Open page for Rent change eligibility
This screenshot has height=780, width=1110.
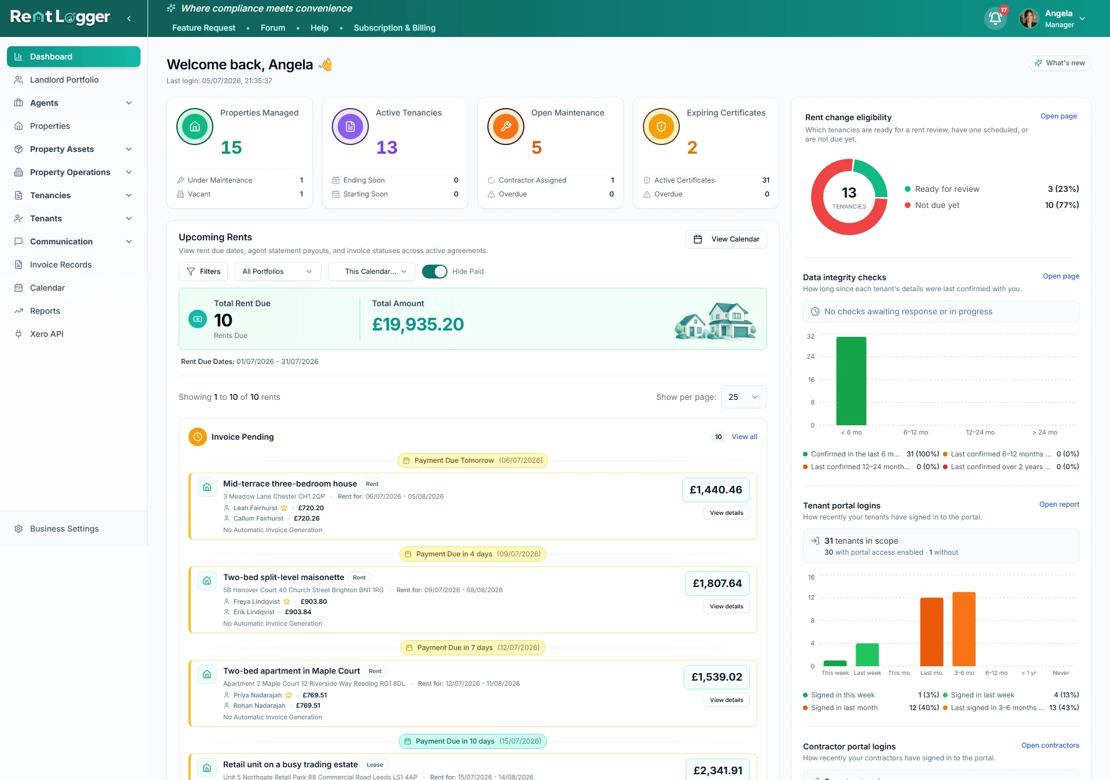point(1059,116)
